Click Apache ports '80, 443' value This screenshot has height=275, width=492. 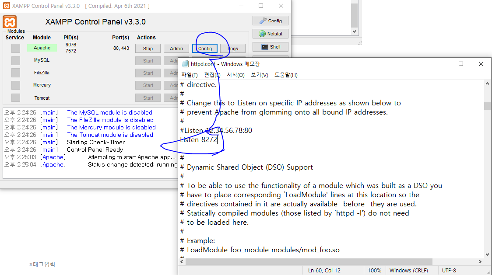click(121, 48)
